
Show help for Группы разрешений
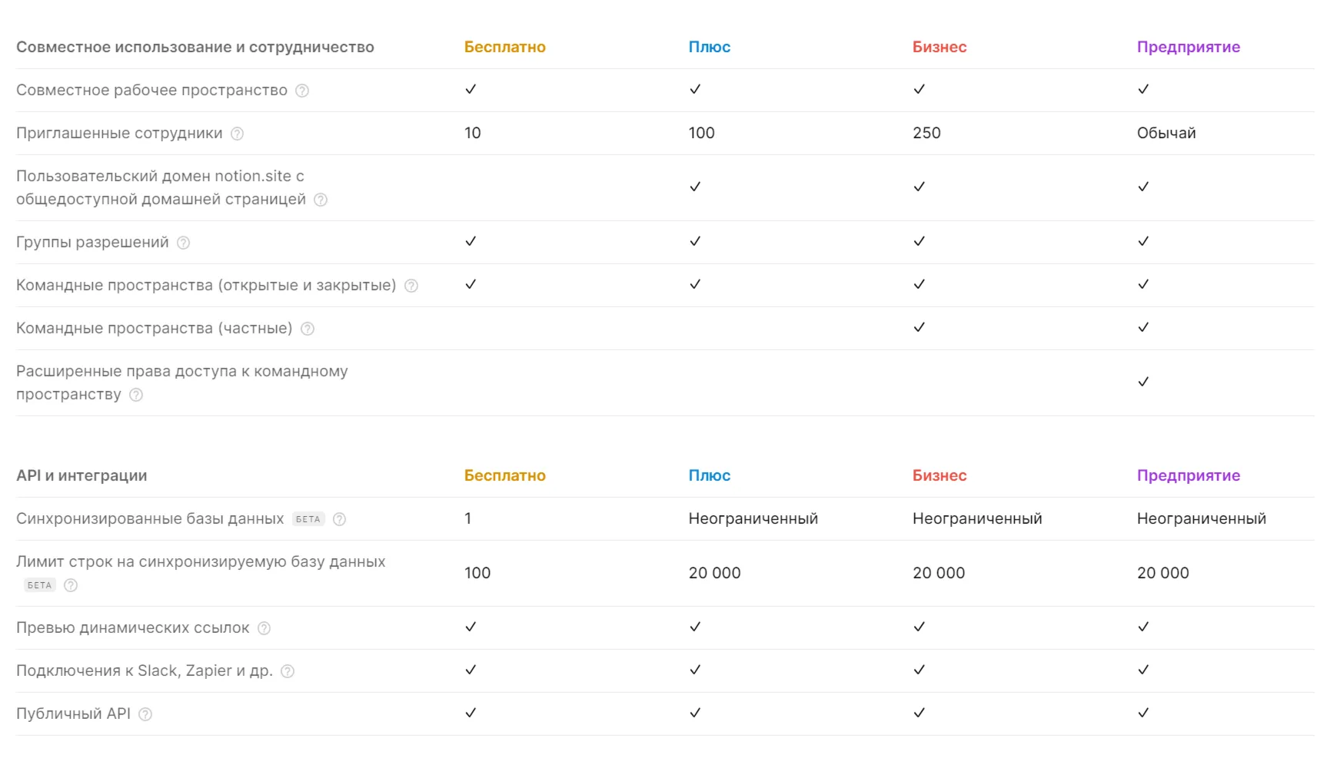(184, 243)
